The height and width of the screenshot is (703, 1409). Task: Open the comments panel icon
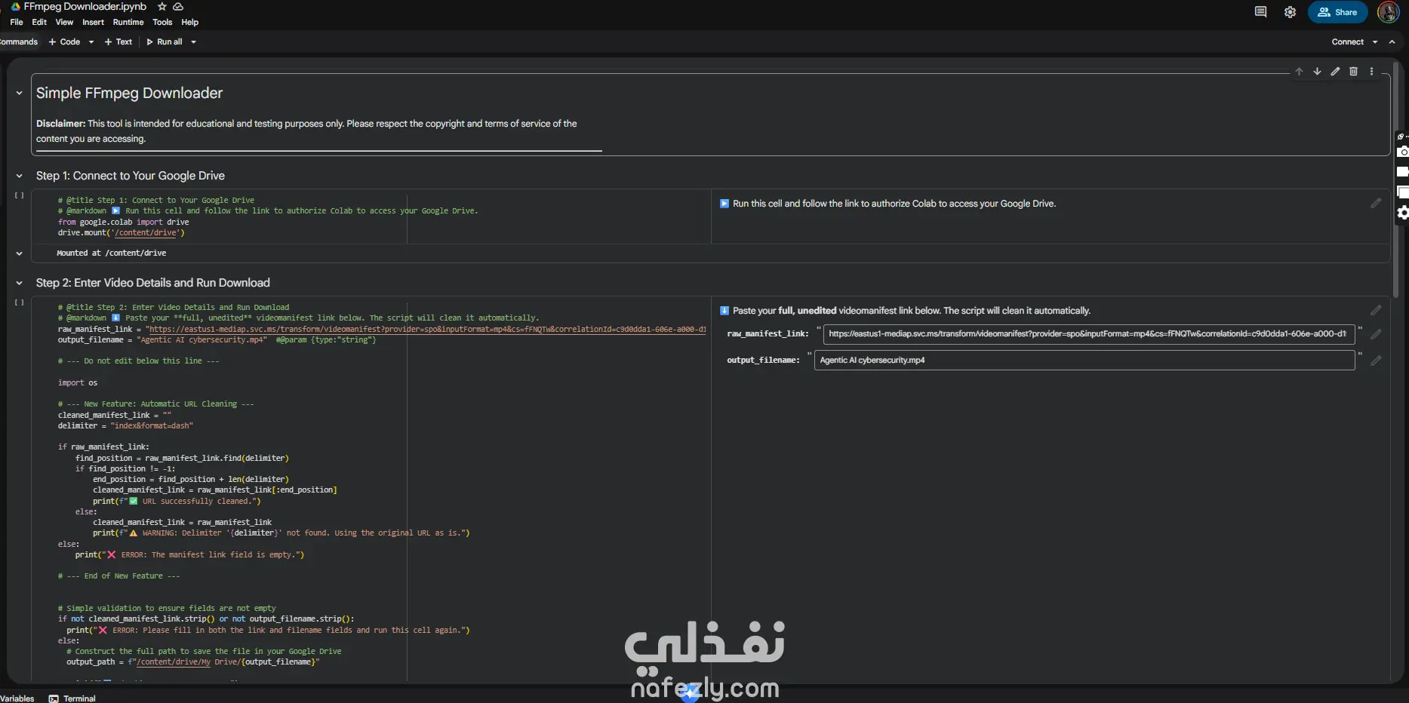1260,12
